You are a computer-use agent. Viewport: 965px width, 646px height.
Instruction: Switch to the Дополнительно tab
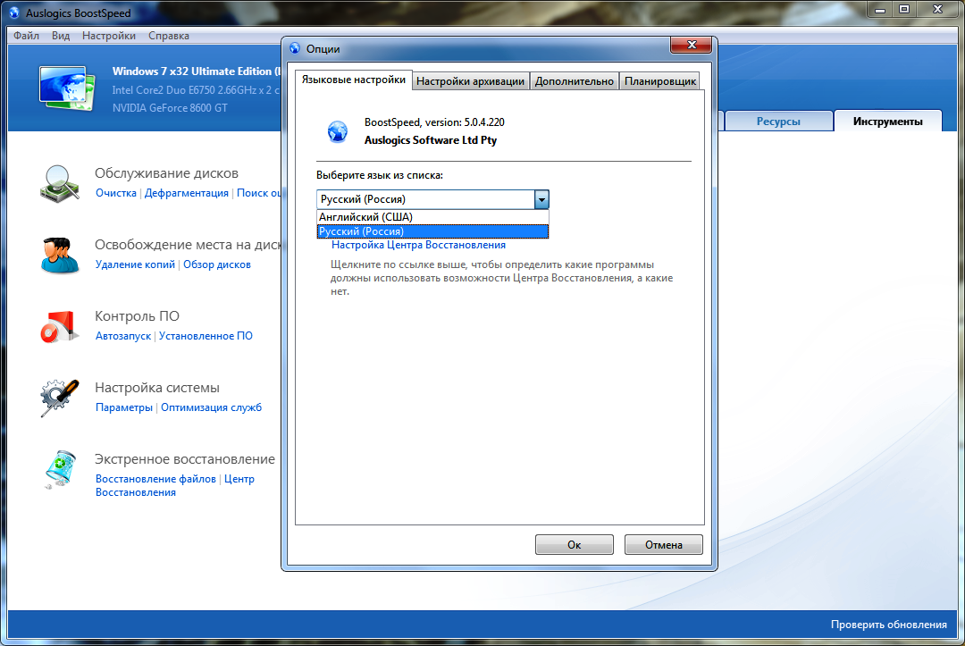575,81
